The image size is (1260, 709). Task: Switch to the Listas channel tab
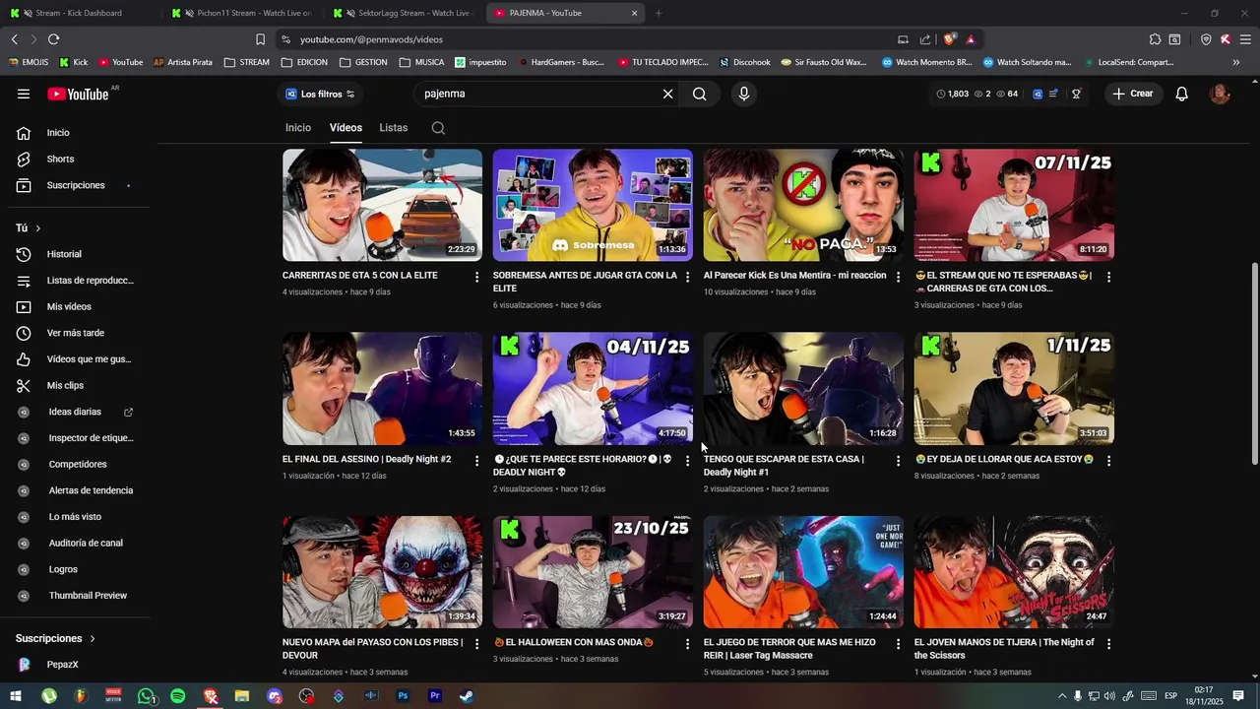pyautogui.click(x=394, y=128)
